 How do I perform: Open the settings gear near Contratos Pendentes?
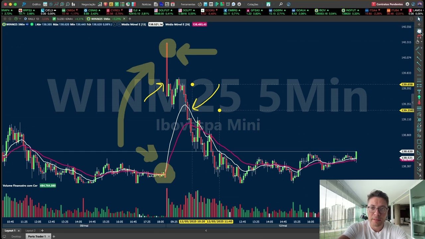coord(407,4)
